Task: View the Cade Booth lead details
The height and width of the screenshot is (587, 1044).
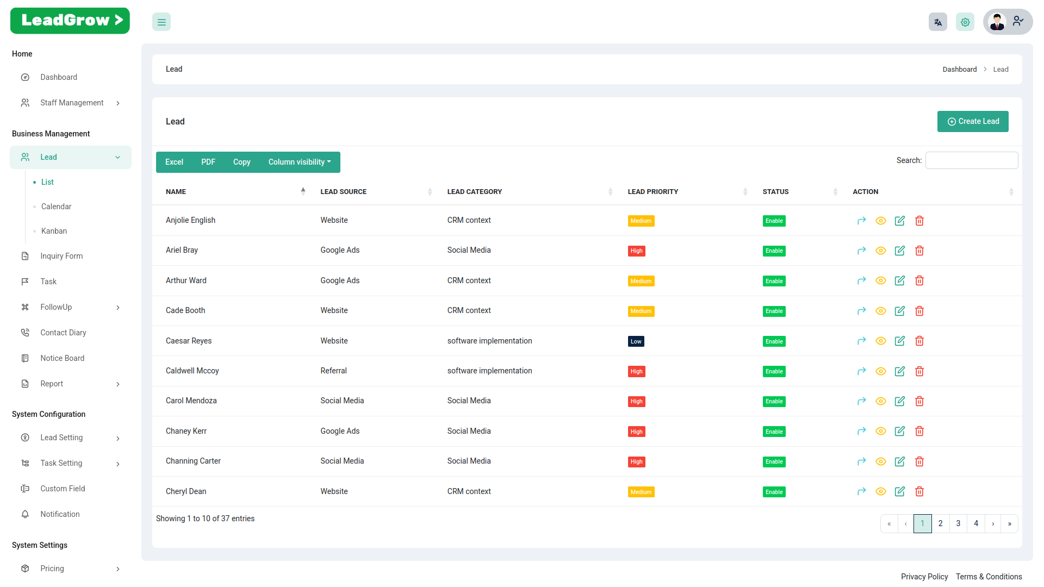Action: [x=881, y=311]
